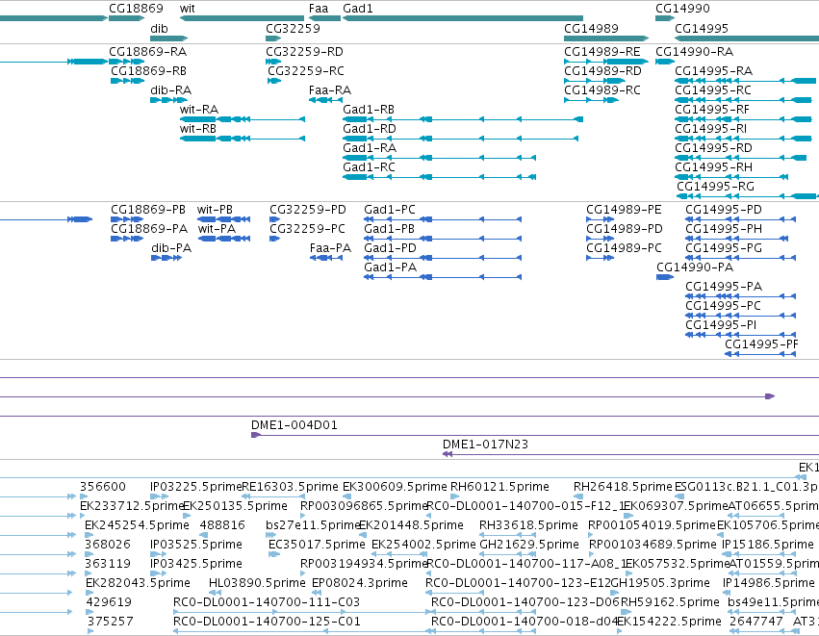819x636 pixels.
Task: Select EST EK201448.5prime
Action: tap(412, 525)
